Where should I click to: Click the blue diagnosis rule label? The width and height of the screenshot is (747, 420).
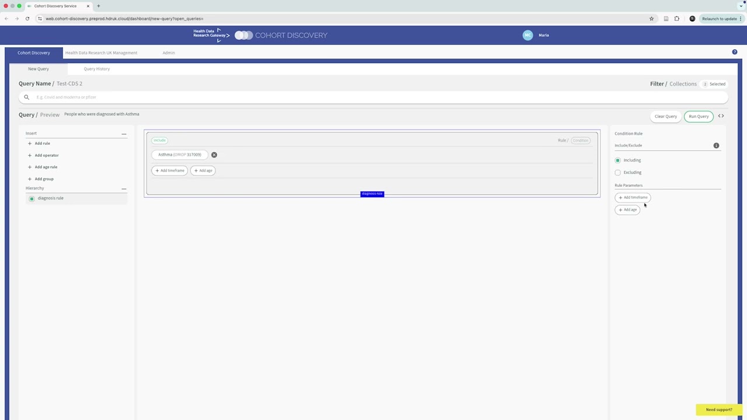coord(372,194)
